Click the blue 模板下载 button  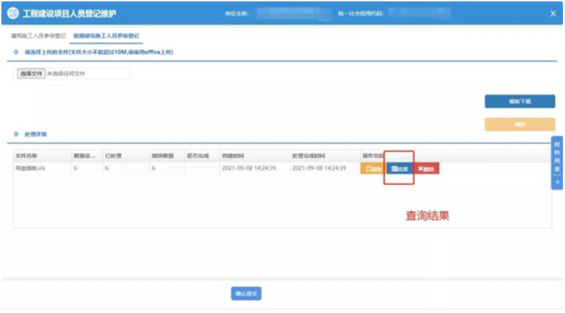(519, 101)
